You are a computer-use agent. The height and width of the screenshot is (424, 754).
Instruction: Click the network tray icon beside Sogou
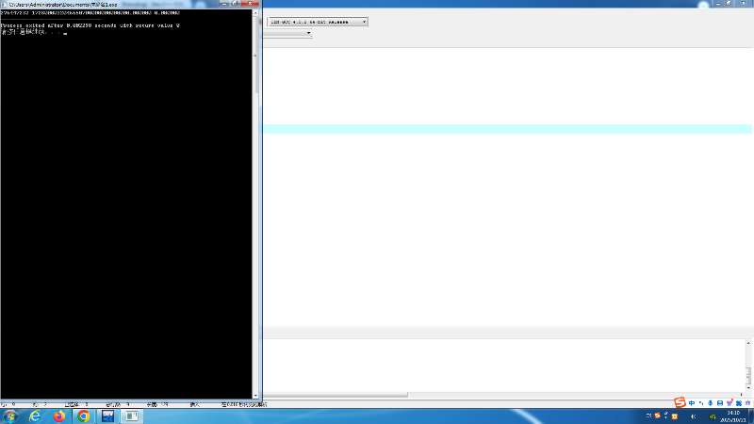[x=666, y=416]
